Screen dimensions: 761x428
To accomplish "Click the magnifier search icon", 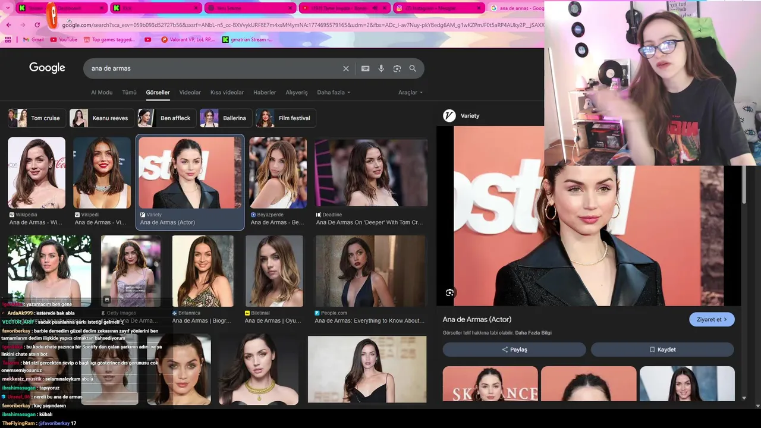I will click(x=413, y=68).
